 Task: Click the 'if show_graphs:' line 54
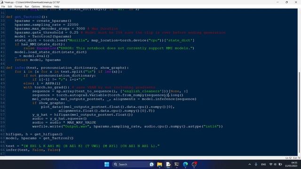coord(48,103)
